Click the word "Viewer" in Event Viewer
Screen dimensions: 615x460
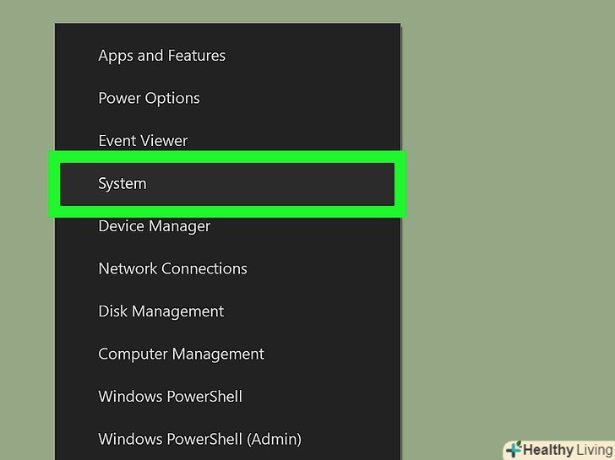[x=164, y=141]
